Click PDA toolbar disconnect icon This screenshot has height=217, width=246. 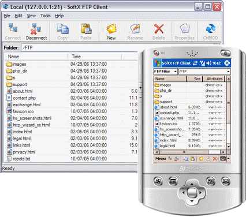pos(177,159)
